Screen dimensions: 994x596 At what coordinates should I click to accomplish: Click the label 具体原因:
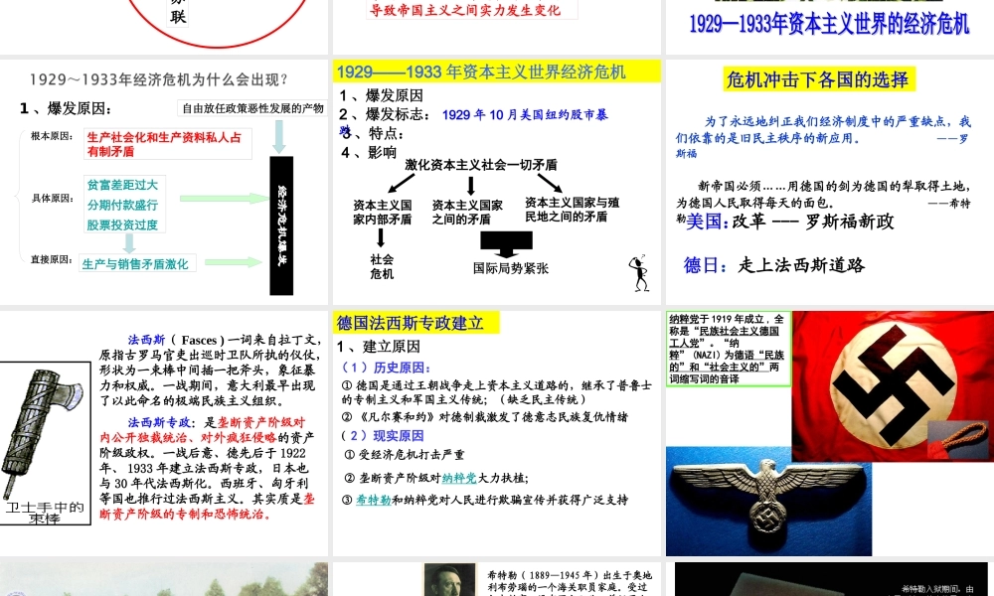(52, 199)
